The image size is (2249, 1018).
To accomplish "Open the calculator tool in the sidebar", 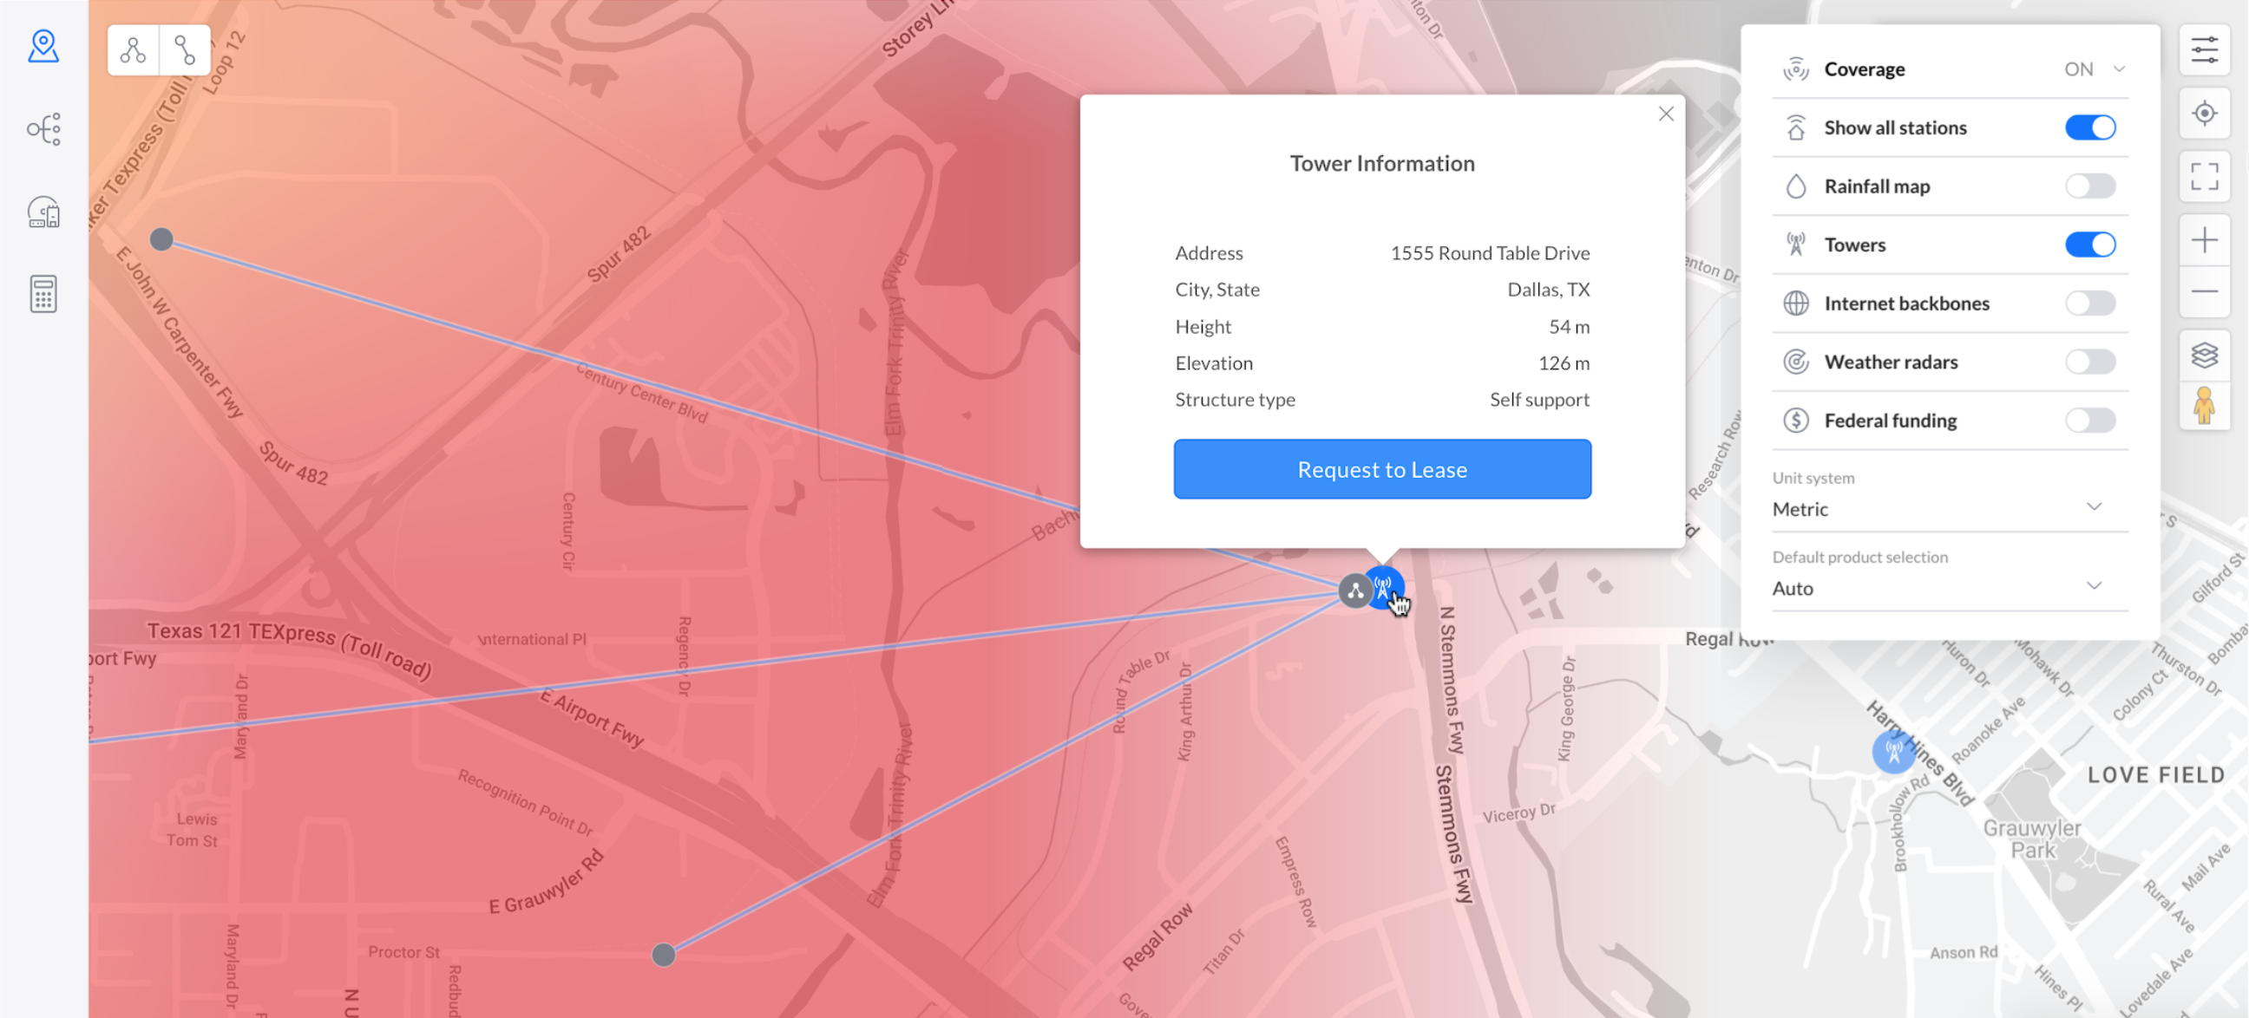I will click(x=43, y=294).
